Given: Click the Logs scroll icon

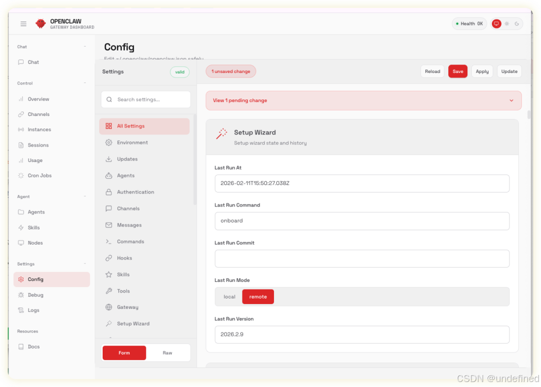Looking at the screenshot, I should click(x=21, y=310).
